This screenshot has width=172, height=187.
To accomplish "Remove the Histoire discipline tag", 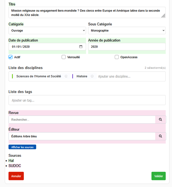I will 92,76.
